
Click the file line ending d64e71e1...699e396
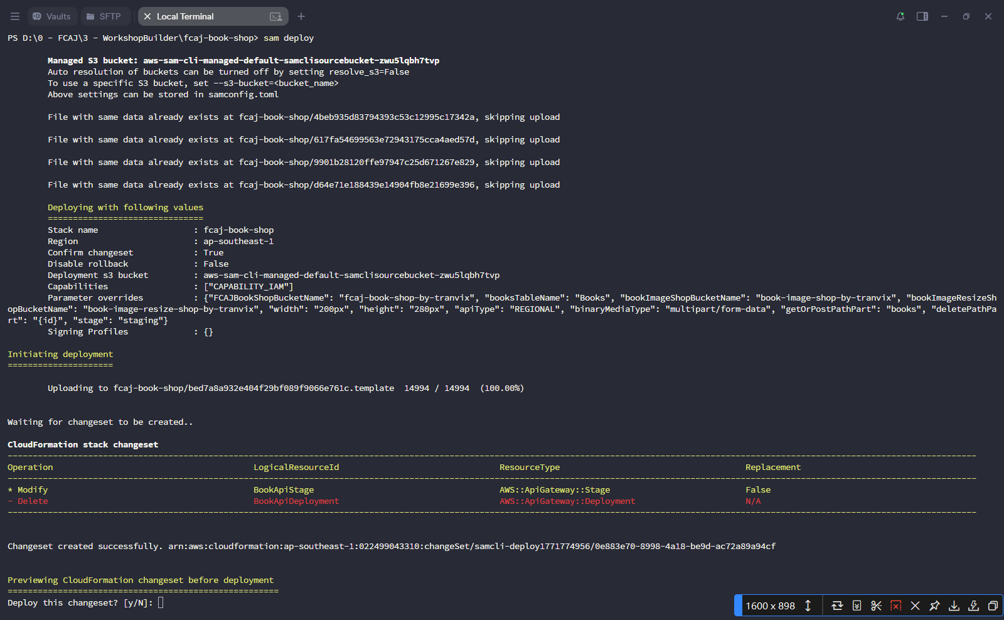[304, 184]
